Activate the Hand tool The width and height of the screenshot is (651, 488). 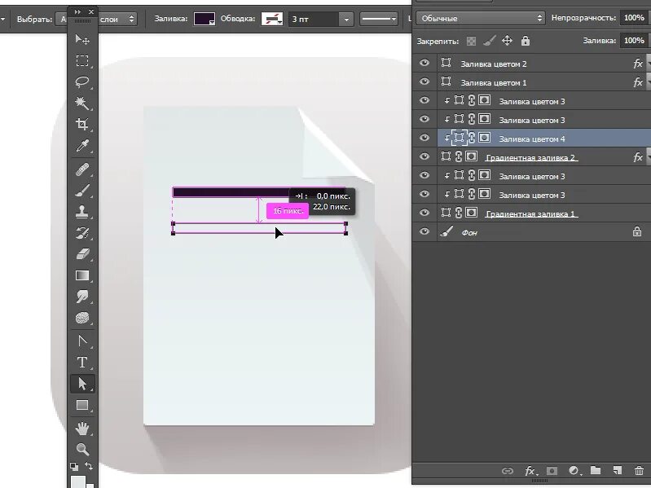coord(82,429)
